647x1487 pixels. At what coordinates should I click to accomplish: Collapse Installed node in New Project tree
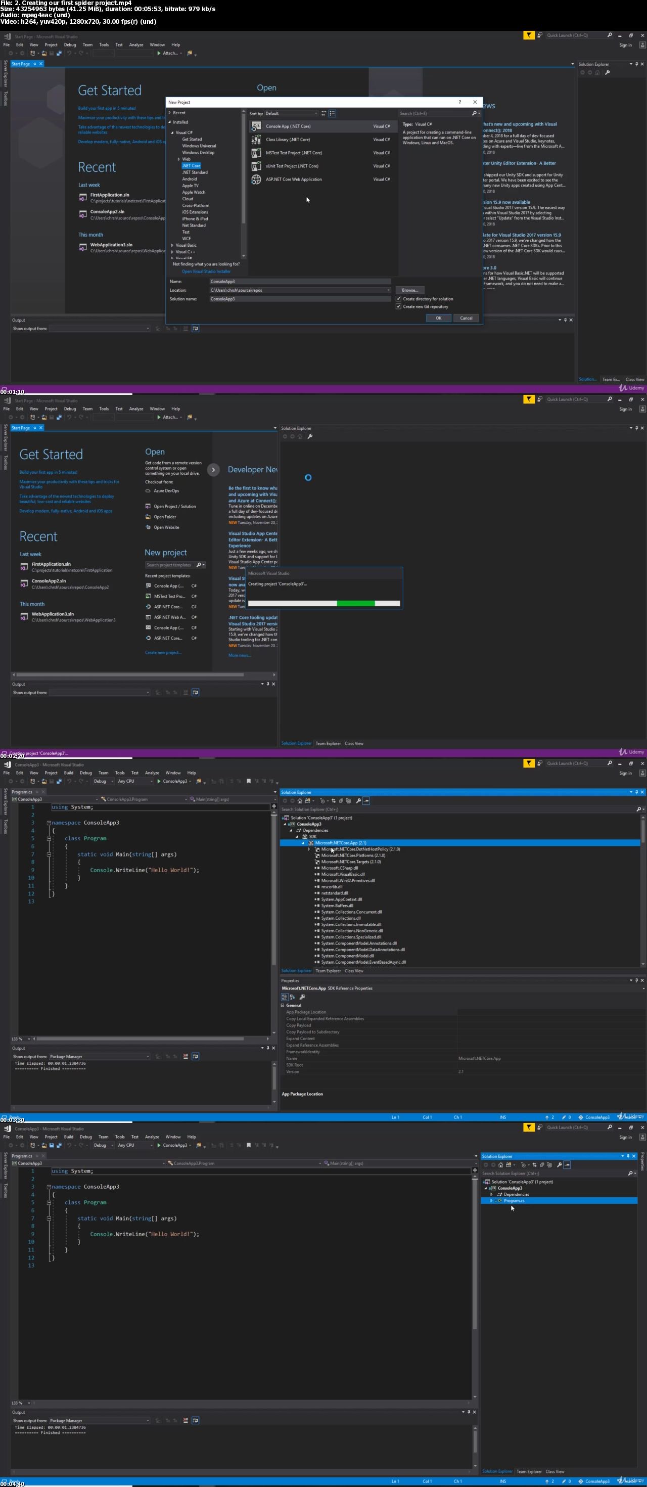click(170, 122)
